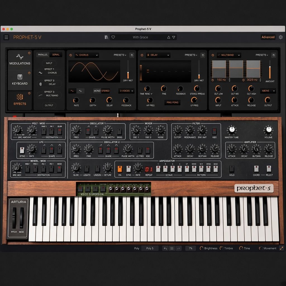Click the OUTPUT routing button
The height and width of the screenshot is (286, 286).
point(49,105)
